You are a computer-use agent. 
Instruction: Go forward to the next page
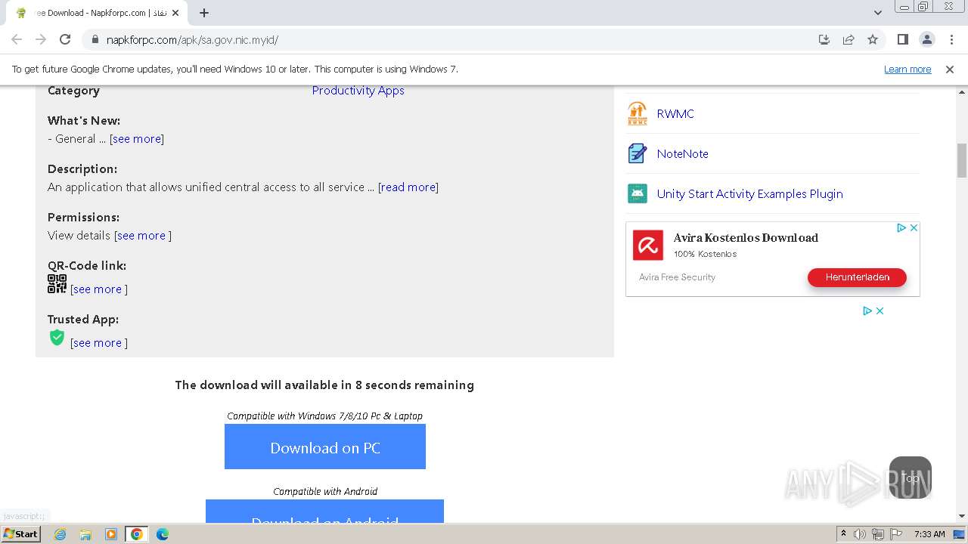pos(41,39)
